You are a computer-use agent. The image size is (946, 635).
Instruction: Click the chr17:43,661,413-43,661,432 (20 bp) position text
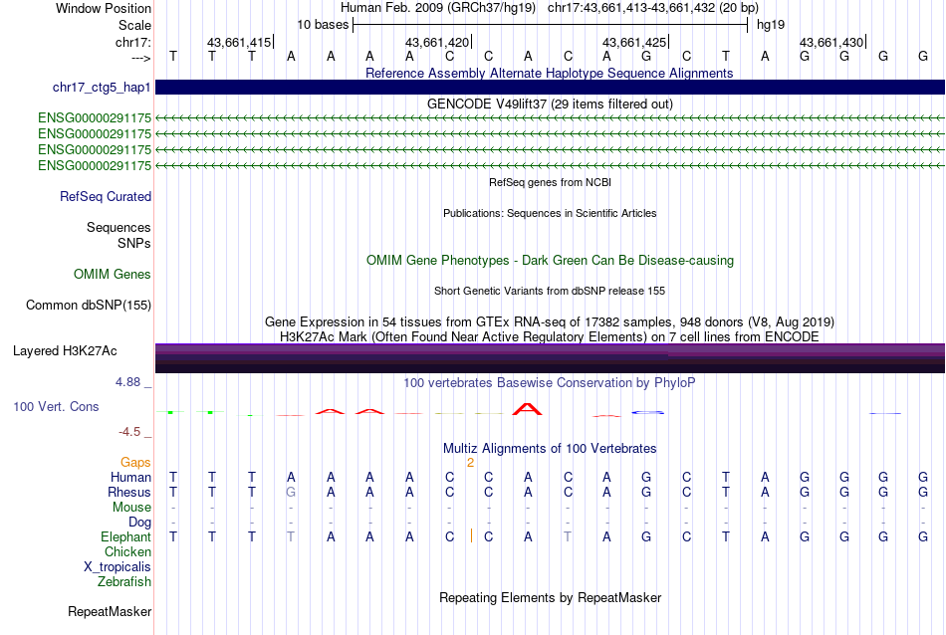(653, 8)
